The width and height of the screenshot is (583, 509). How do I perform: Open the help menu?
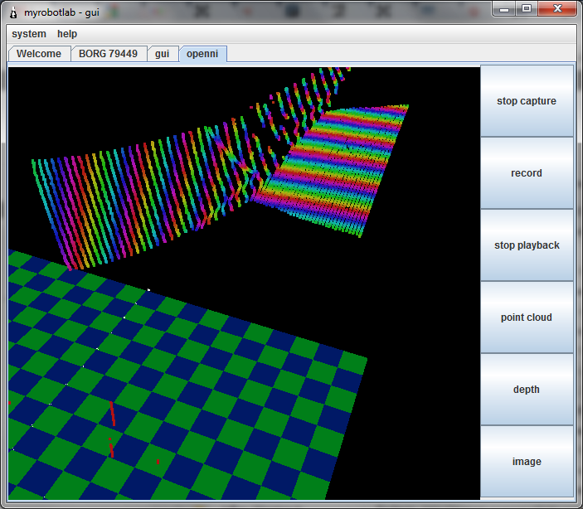67,34
